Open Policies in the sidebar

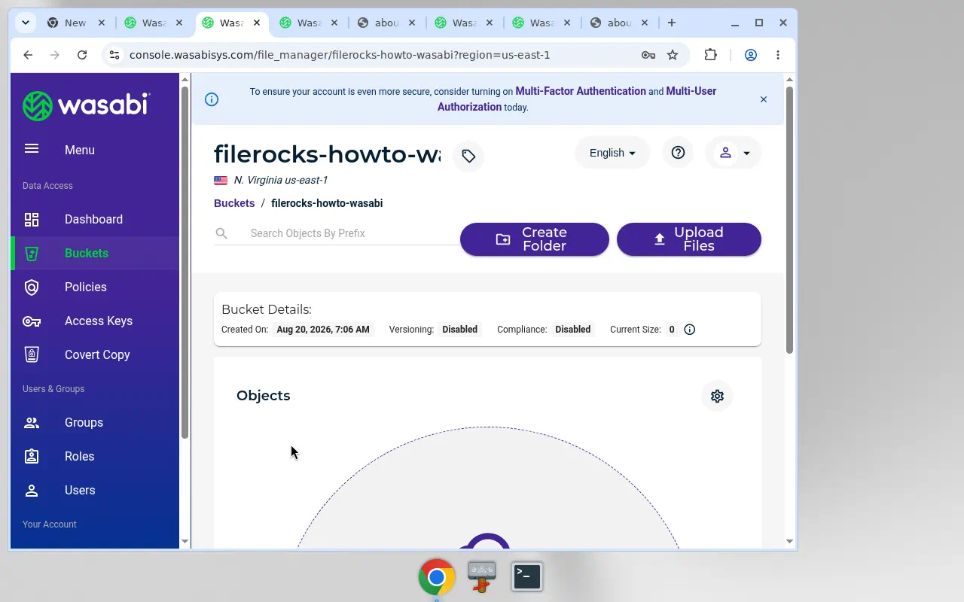95,287
